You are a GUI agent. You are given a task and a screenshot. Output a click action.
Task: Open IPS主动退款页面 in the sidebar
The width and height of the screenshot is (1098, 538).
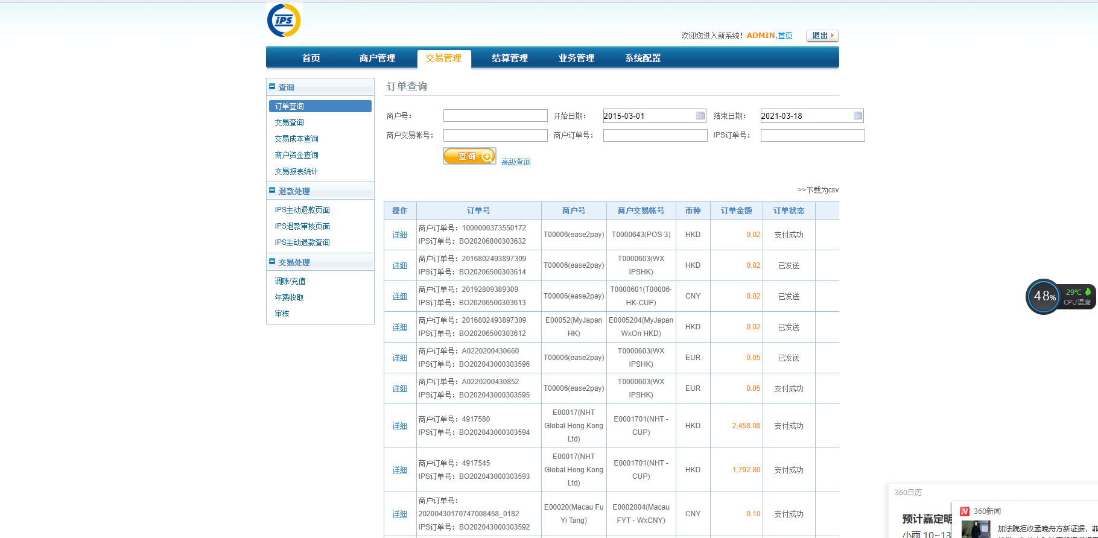click(x=302, y=210)
